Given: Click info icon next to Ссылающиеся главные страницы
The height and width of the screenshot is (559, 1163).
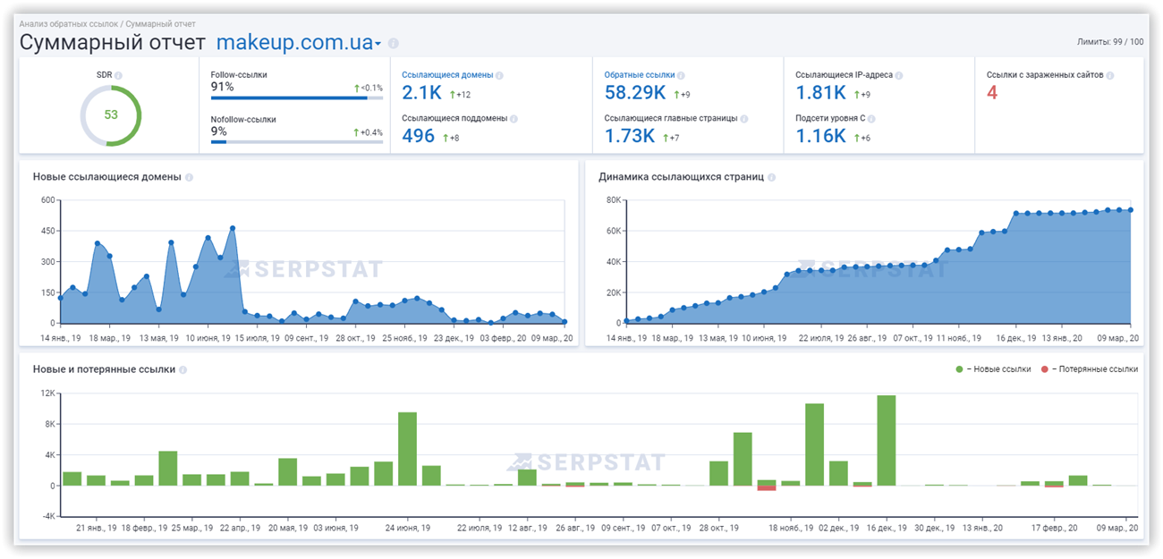Looking at the screenshot, I should (744, 118).
